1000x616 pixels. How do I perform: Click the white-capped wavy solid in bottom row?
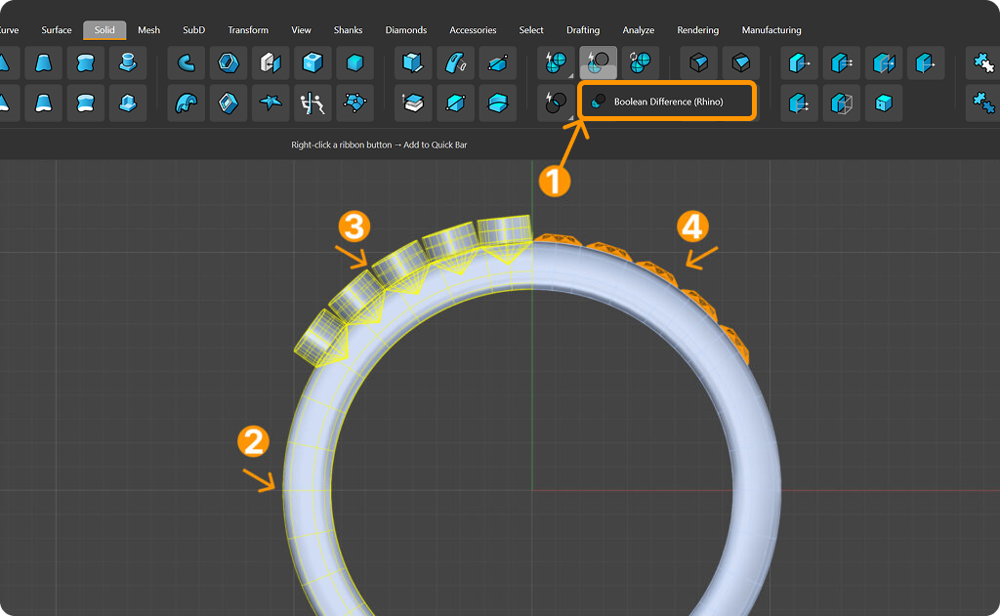(86, 103)
